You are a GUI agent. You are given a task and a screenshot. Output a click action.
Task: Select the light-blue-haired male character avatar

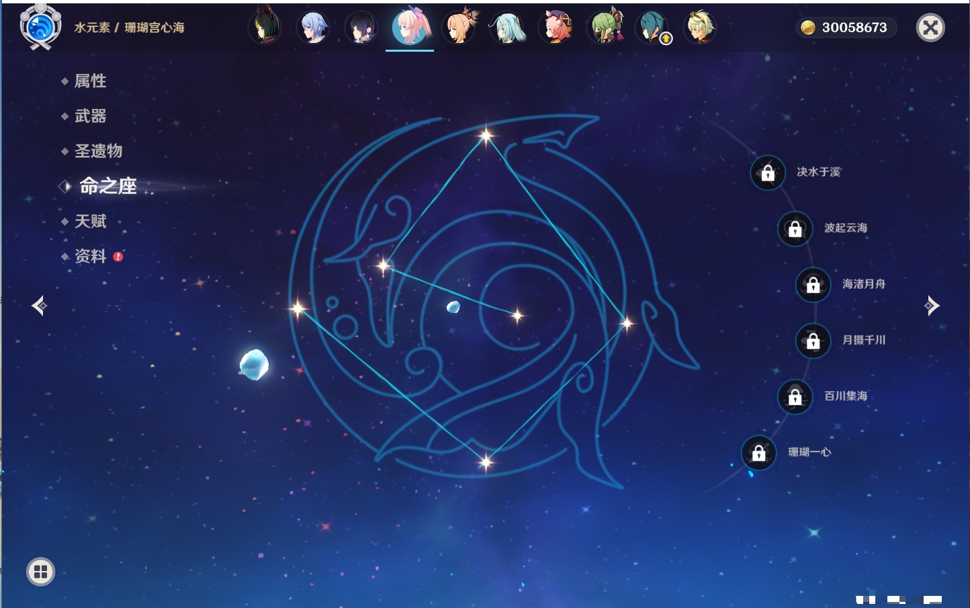point(313,28)
